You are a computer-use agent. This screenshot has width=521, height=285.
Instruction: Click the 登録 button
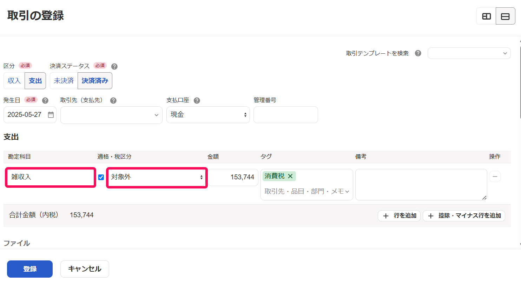coord(30,269)
